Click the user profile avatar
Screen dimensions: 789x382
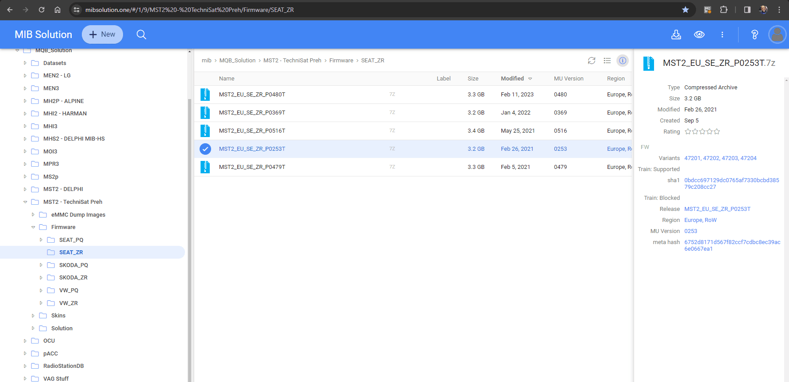[777, 34]
